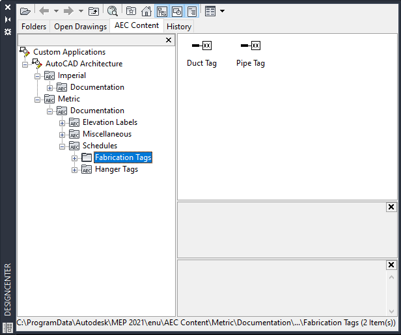The width and height of the screenshot is (401, 335).
Task: Select the Pipe Tag content item
Action: coord(251,53)
